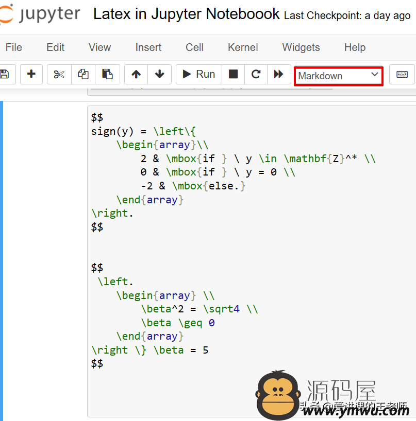The height and width of the screenshot is (421, 416).
Task: Open the View menu
Action: point(100,47)
